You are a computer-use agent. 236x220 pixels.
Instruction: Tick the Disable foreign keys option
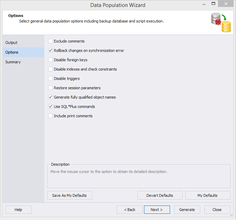pos(50,60)
